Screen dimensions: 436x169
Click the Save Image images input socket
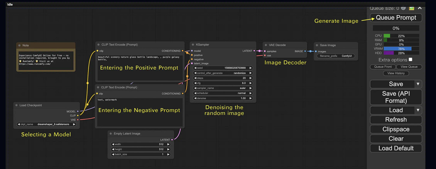tap(316, 51)
